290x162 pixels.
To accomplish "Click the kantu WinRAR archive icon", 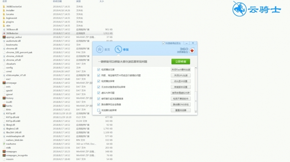I will (4, 105).
